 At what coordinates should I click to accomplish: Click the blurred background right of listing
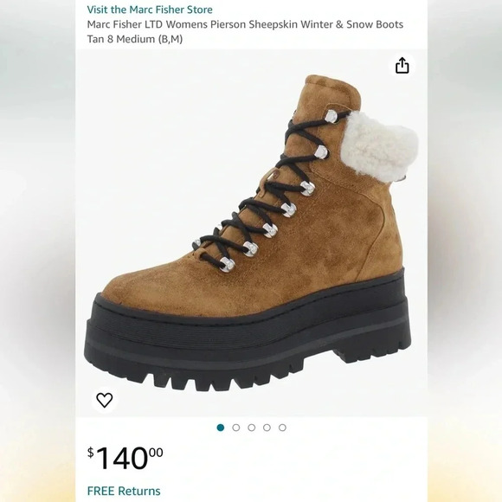465,251
